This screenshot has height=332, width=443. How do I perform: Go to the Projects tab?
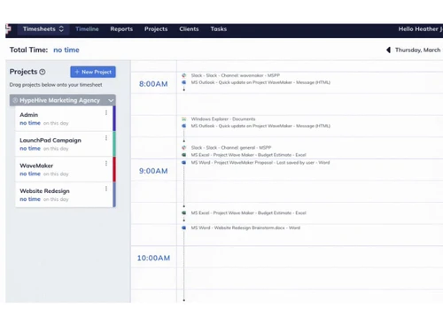(x=156, y=29)
